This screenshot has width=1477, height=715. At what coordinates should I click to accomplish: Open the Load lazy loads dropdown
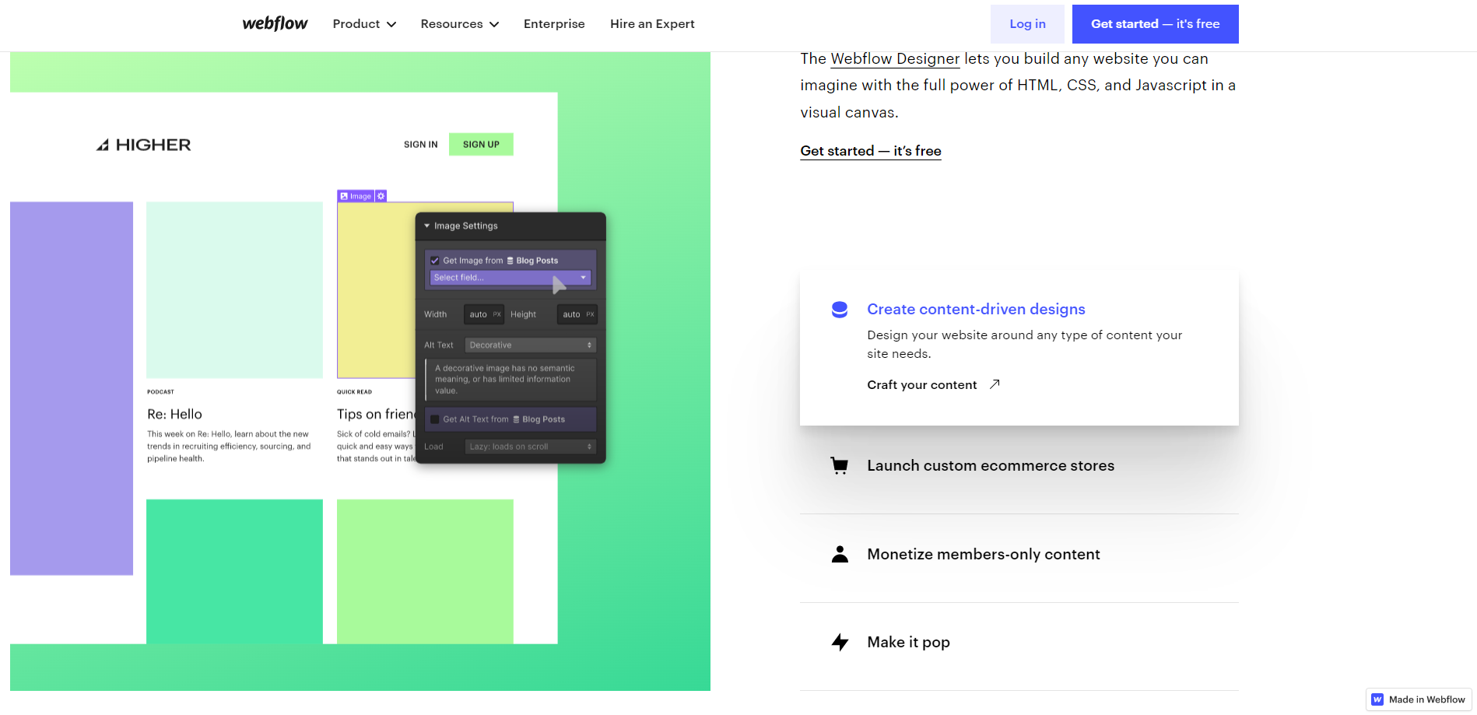(531, 447)
